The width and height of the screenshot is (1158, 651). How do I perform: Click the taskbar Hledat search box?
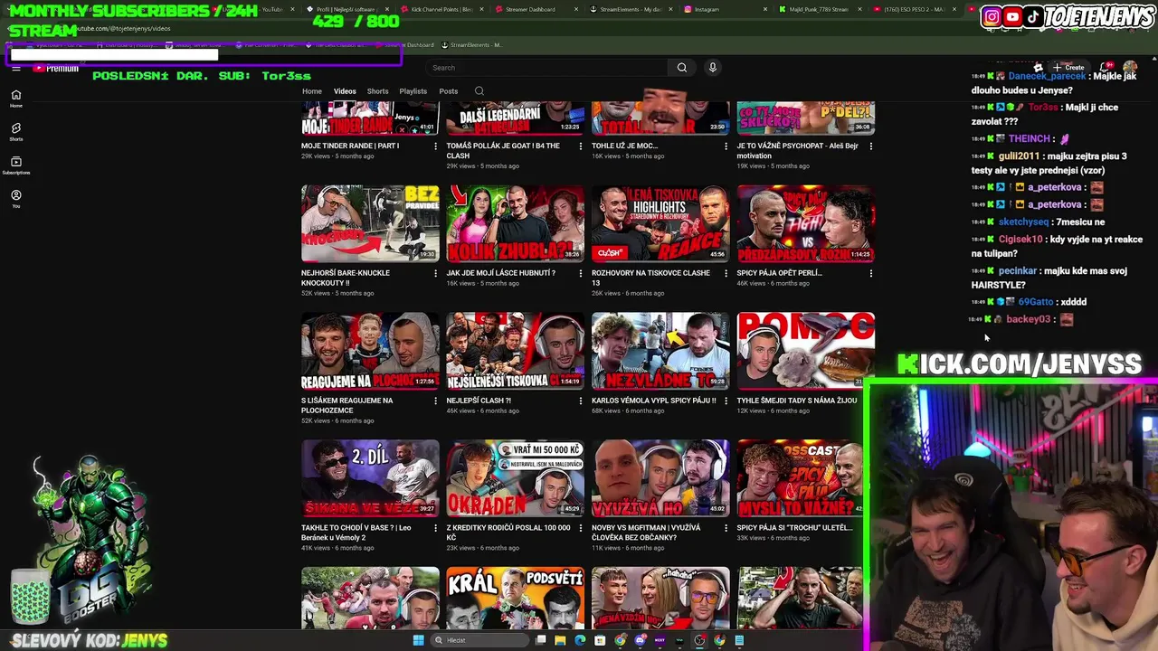coord(479,640)
